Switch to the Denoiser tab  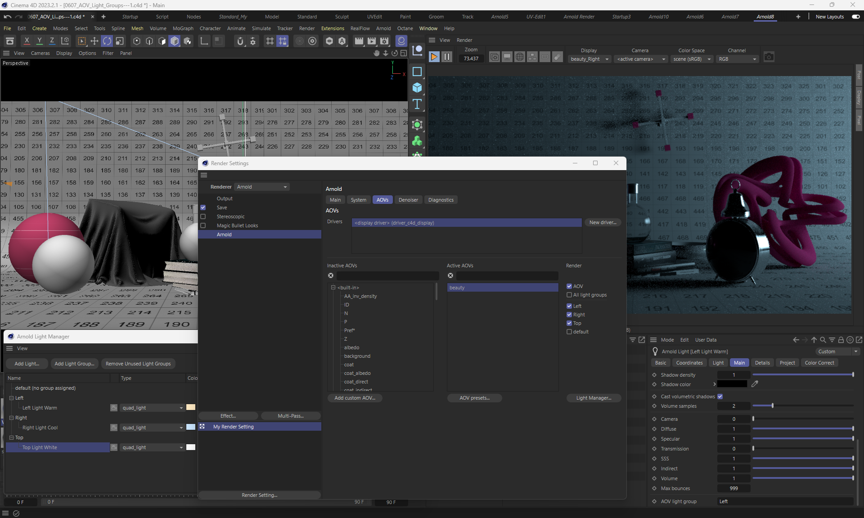point(408,200)
